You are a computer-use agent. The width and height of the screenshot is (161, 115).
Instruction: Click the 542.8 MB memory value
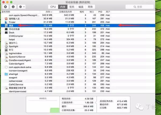pos(47,15)
